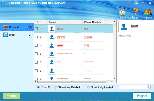Viewport: 154px width, 101px height.
Task: Click the horizontal scrollbar left arrow
Action: point(36,81)
